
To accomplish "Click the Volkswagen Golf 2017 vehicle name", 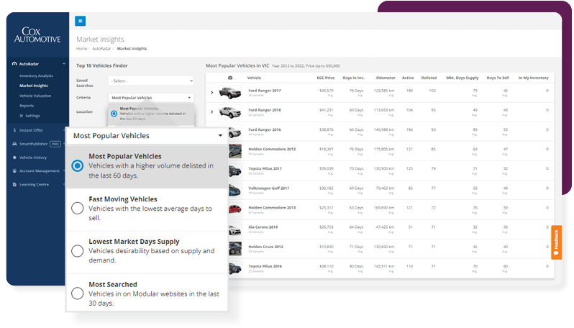I will point(269,188).
